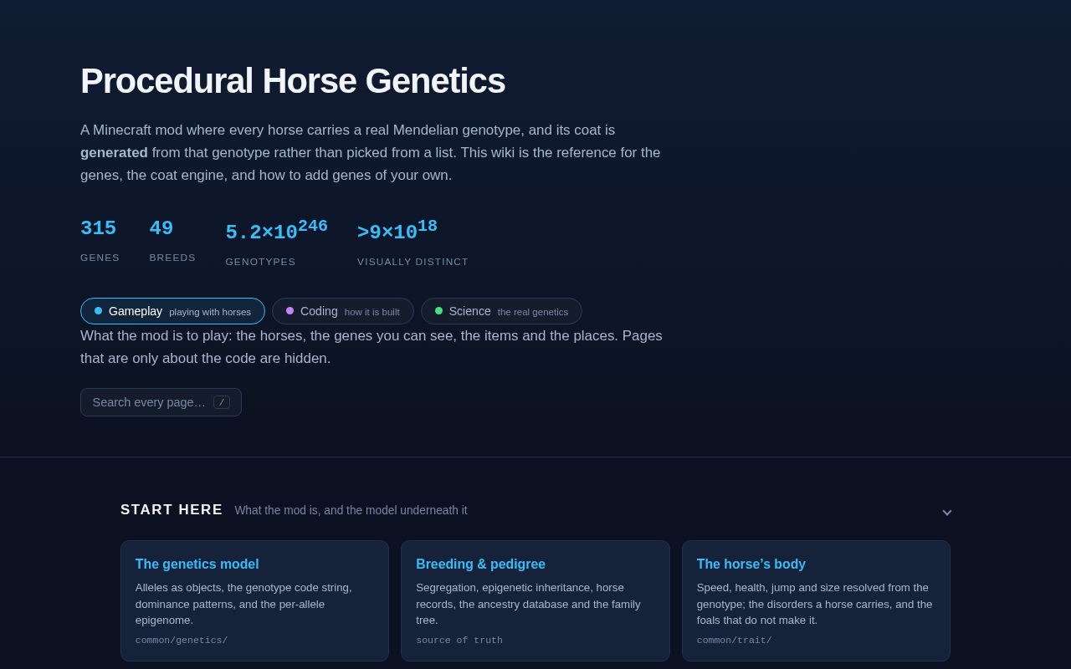This screenshot has width=1071, height=669.
Task: Click the GENOTYPES label
Action: pos(260,262)
